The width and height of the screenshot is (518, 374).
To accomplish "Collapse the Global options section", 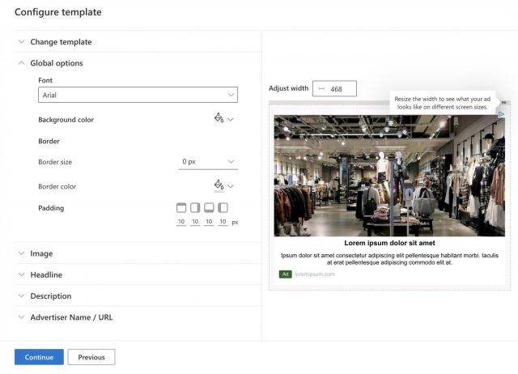I will click(56, 63).
